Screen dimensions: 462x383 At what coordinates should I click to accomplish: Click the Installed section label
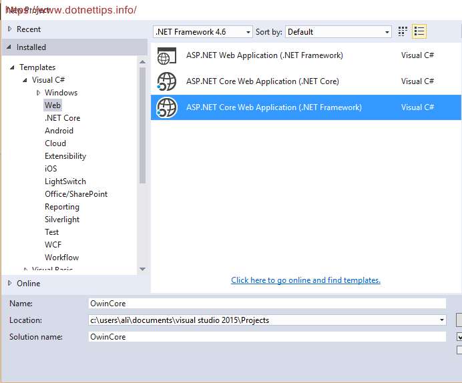(31, 47)
